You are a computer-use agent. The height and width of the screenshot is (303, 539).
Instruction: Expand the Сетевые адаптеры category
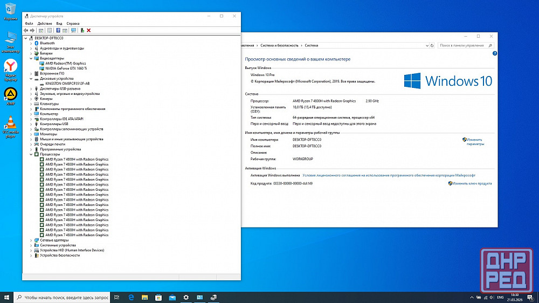[x=31, y=240]
